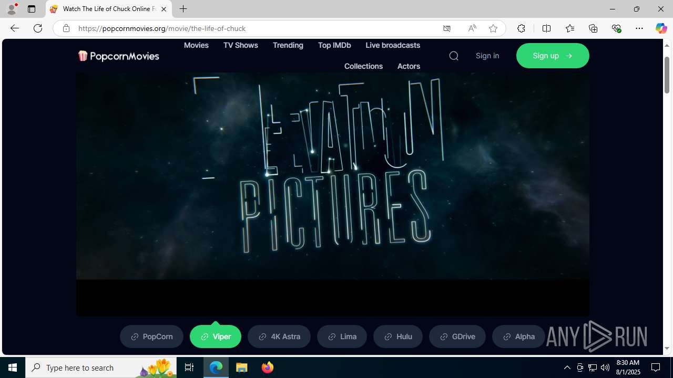Image resolution: width=673 pixels, height=378 pixels.
Task: Click the scrollbar down arrow
Action: tap(667, 348)
